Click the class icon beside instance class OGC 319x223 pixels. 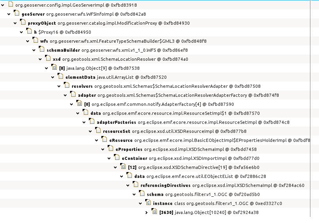point(148,202)
